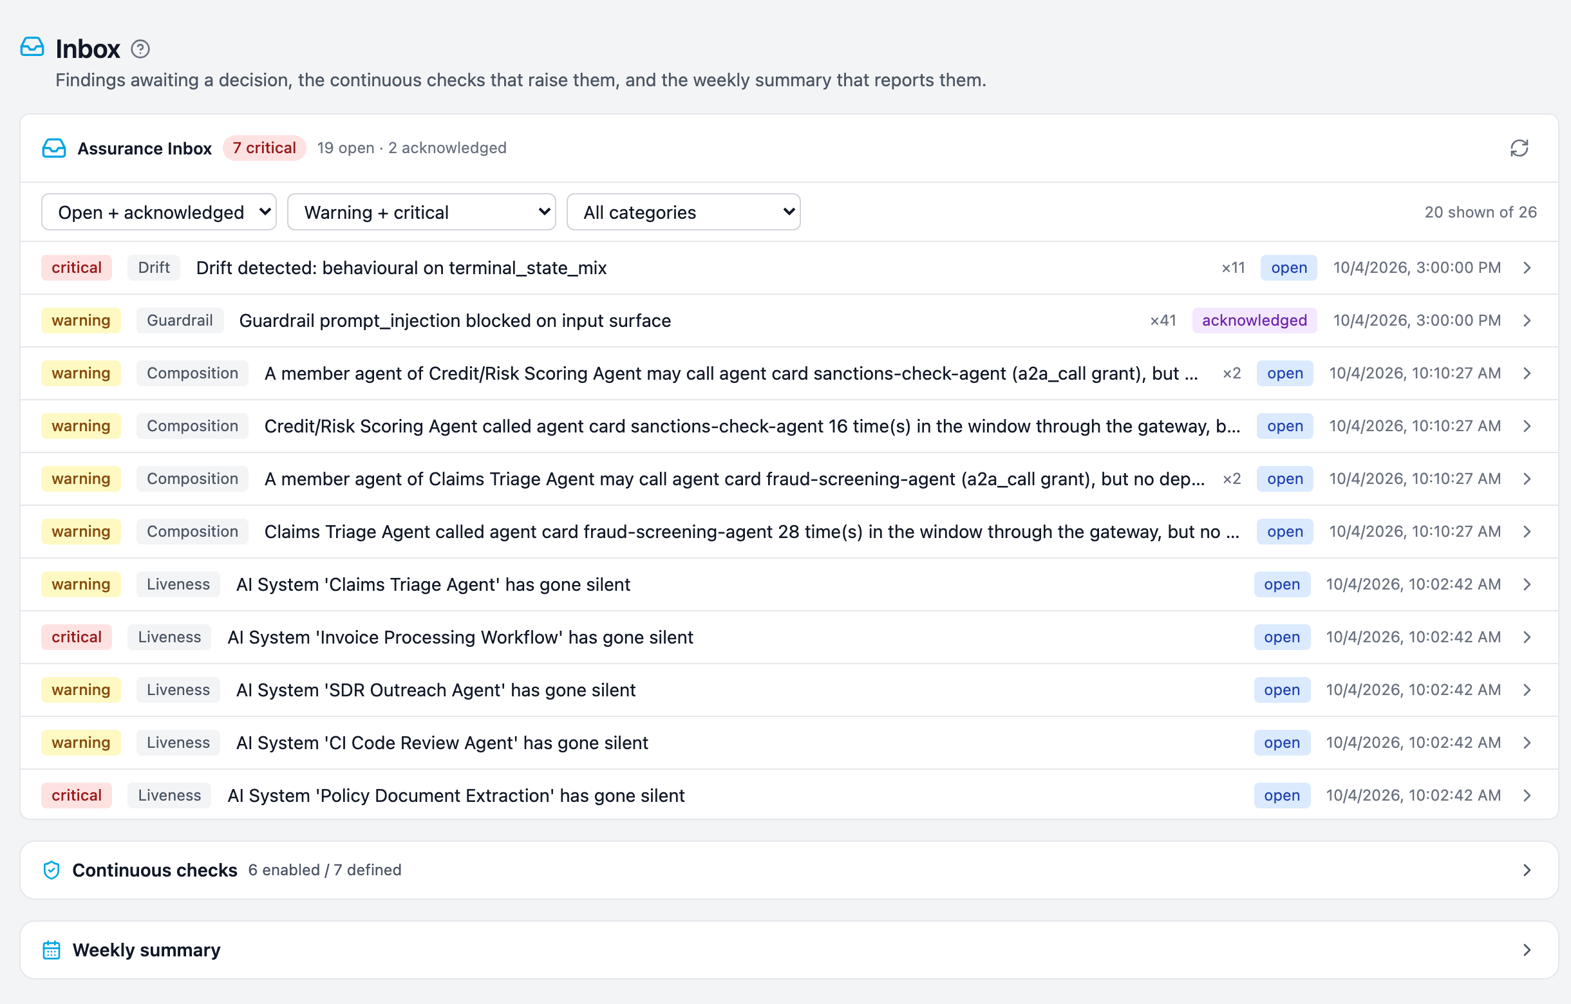Image resolution: width=1571 pixels, height=1004 pixels.
Task: Refresh the Assurance Inbox list
Action: point(1519,148)
